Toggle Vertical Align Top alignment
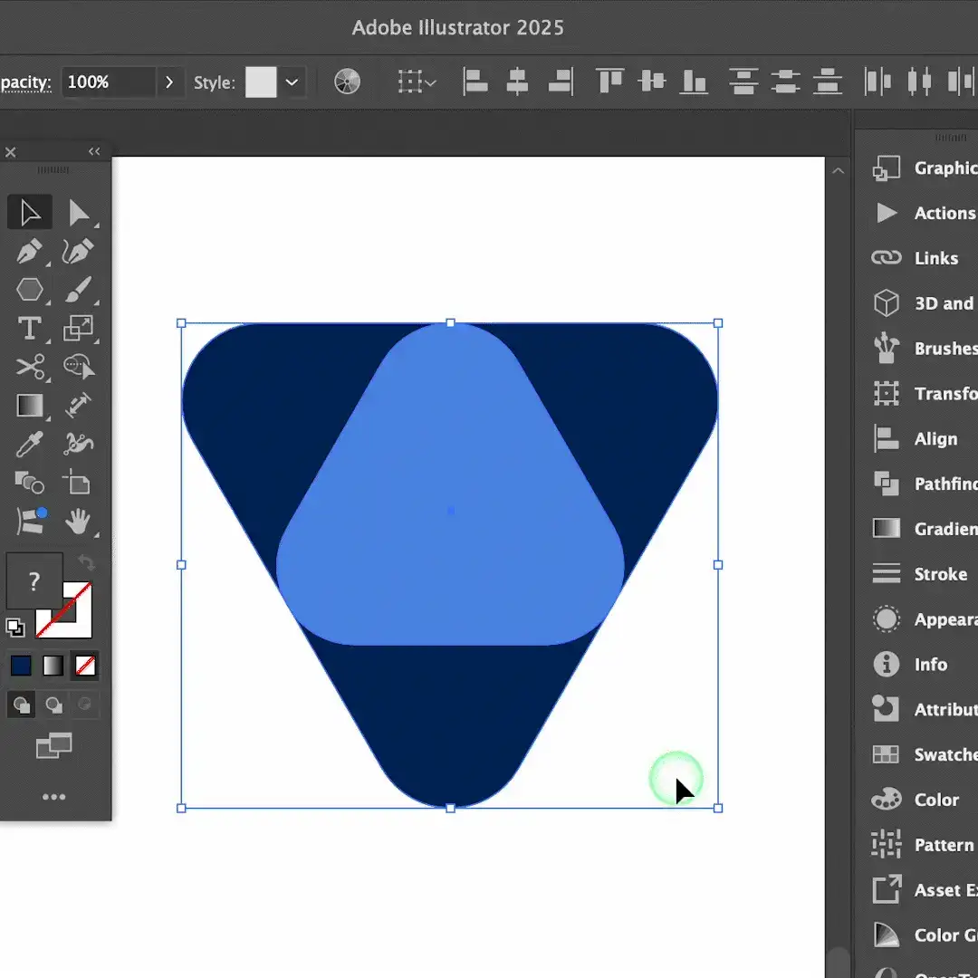The height and width of the screenshot is (978, 978). tap(609, 81)
